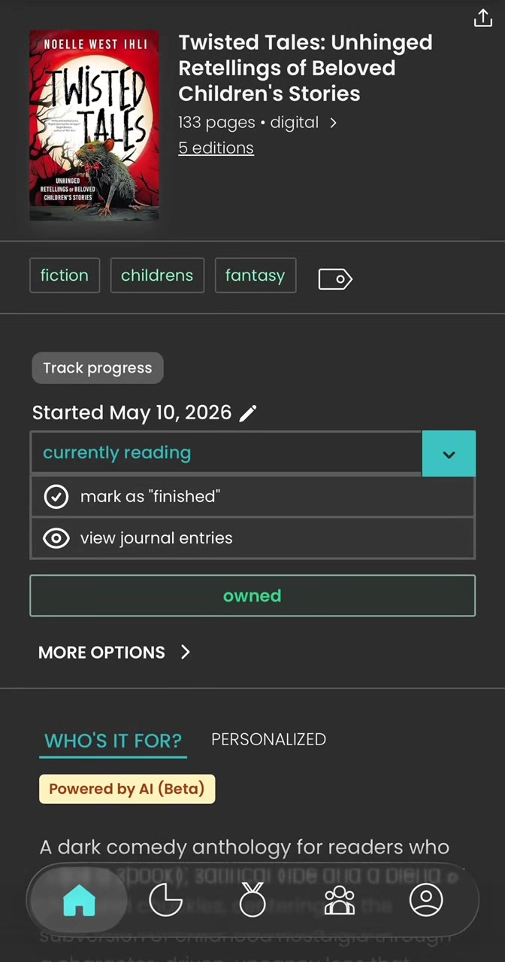View journal entries with eye icon
The width and height of the screenshot is (505, 962).
coord(252,538)
